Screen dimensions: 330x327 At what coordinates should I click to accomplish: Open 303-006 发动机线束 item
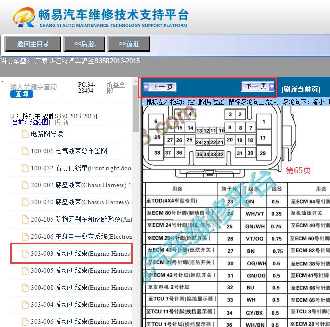(81, 322)
